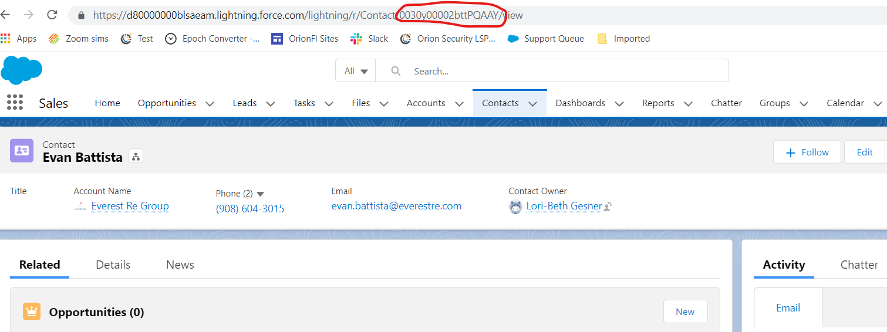Click the Follow button
Viewport: 887px width, 332px height.
pos(807,152)
